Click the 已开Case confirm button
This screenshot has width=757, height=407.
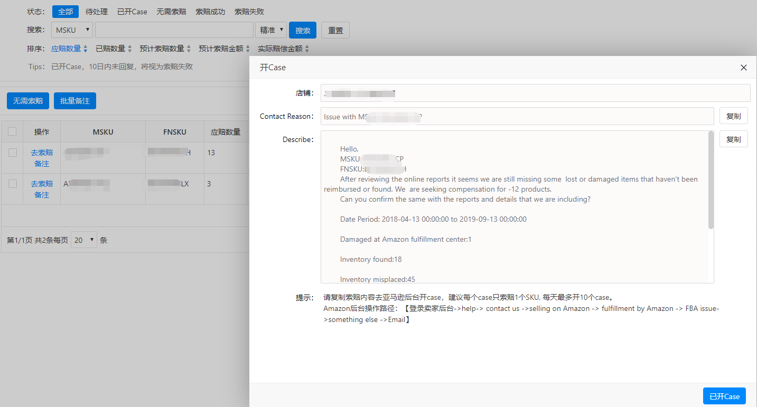tap(724, 396)
